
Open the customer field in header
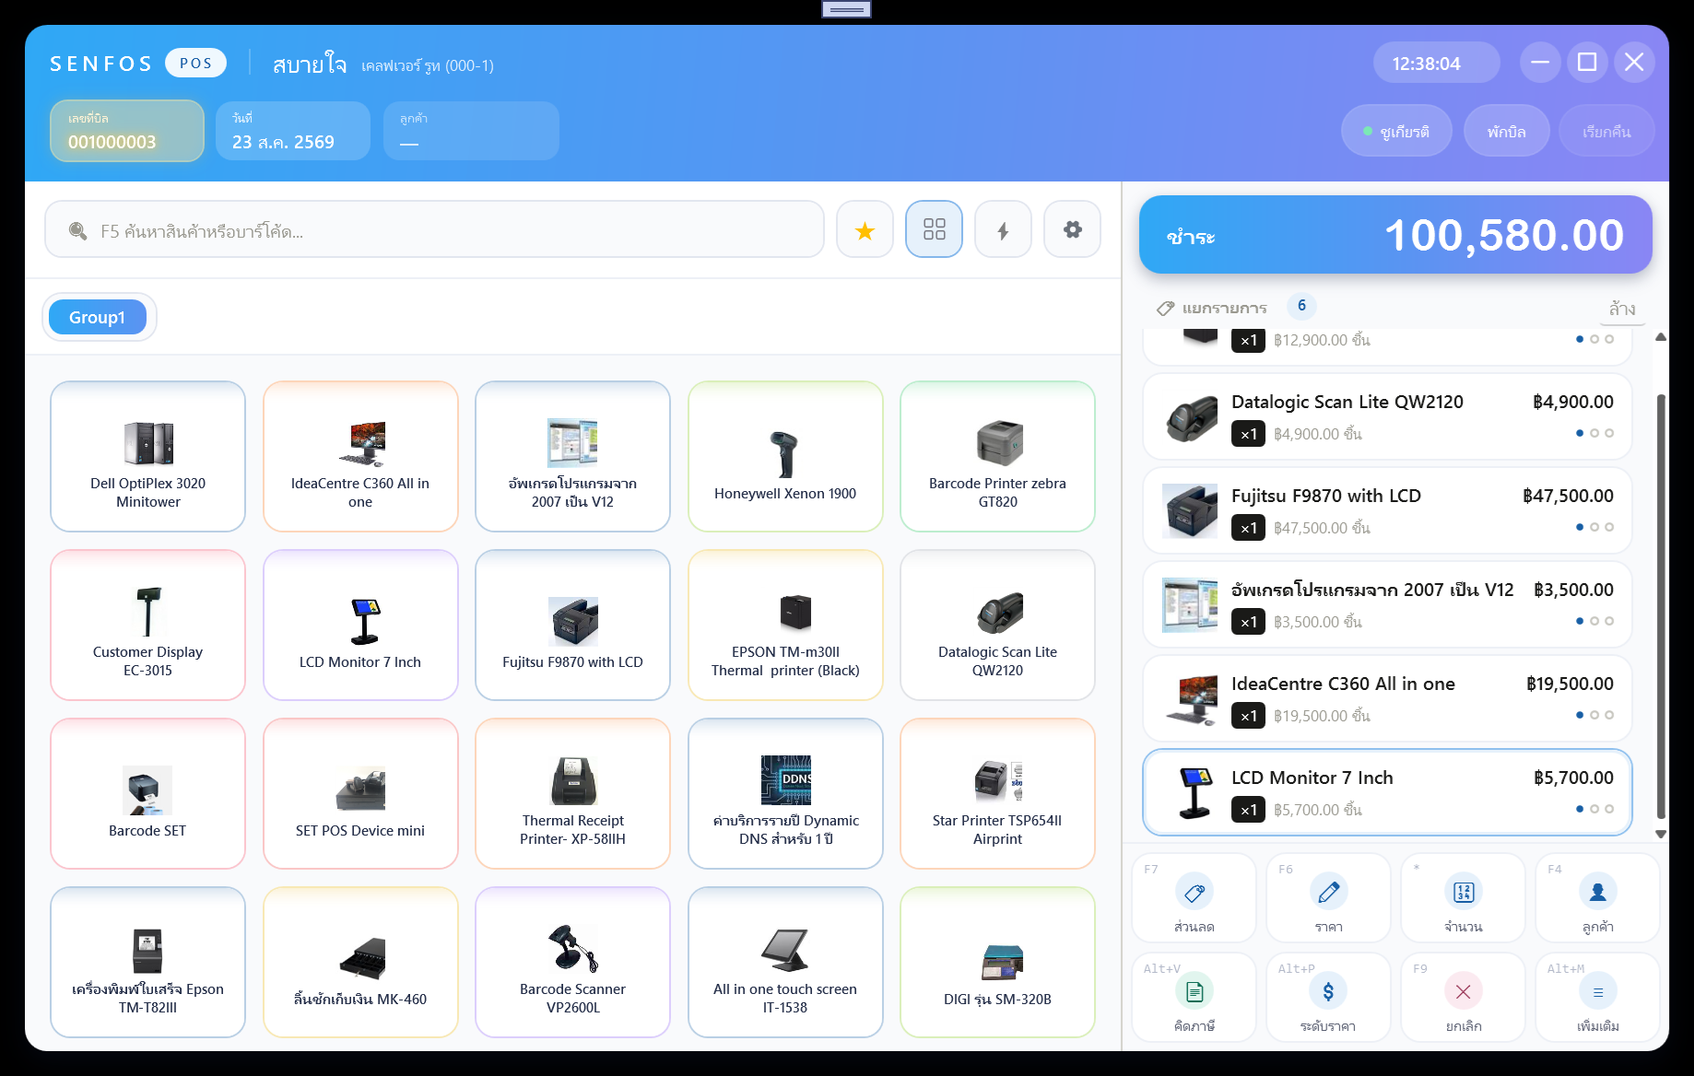click(x=471, y=131)
